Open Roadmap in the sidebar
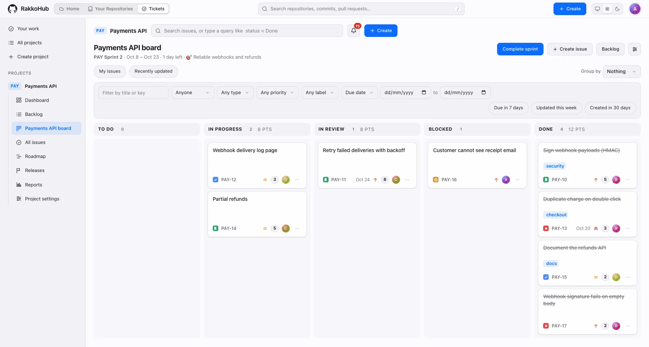 [x=46, y=157]
